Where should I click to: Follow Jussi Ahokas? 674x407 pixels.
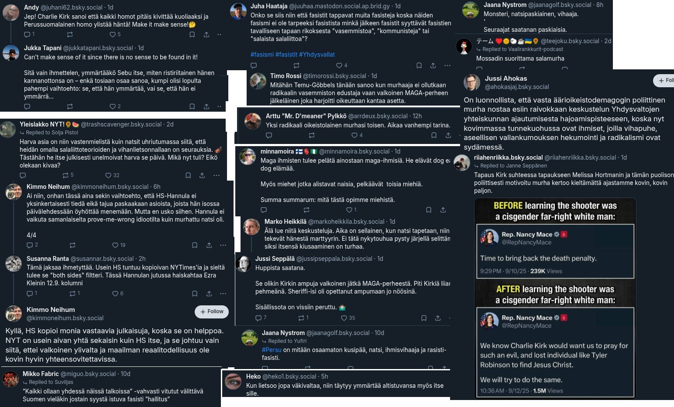pyautogui.click(x=664, y=80)
